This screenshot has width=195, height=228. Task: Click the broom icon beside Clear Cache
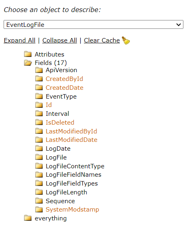click(126, 40)
